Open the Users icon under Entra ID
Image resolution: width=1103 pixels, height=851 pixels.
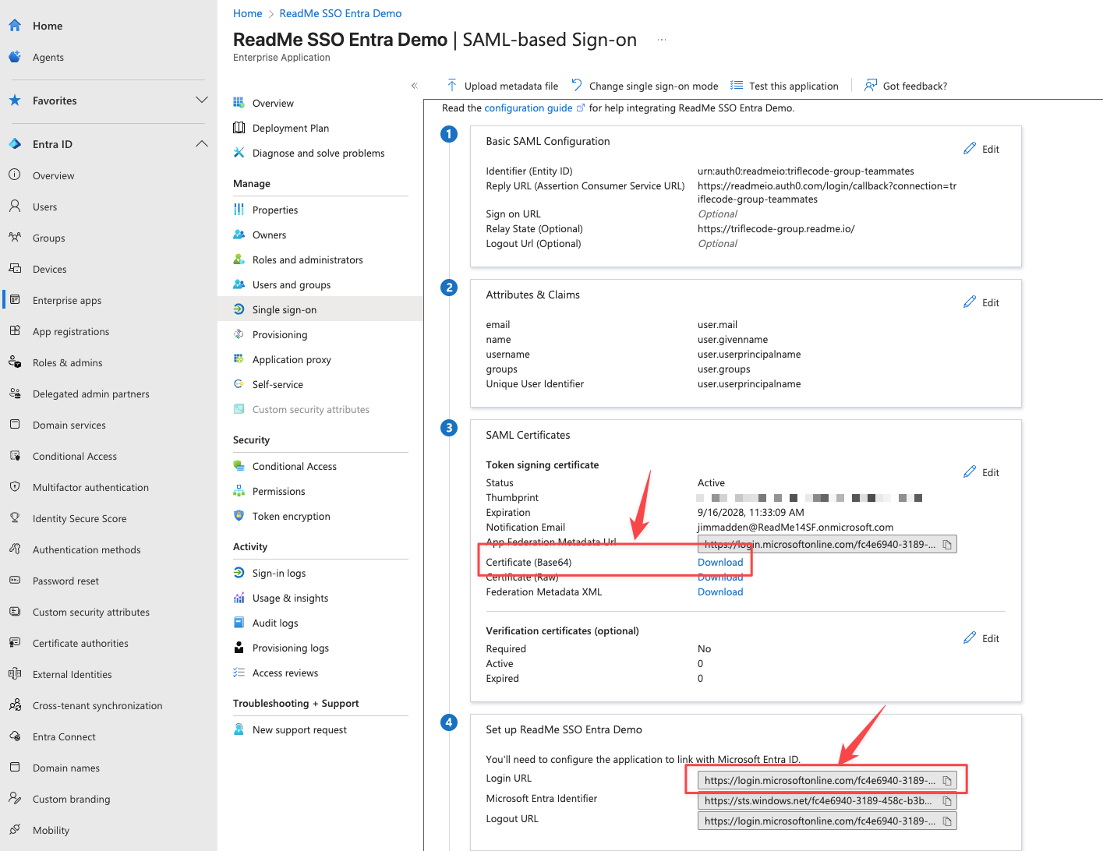[15, 207]
